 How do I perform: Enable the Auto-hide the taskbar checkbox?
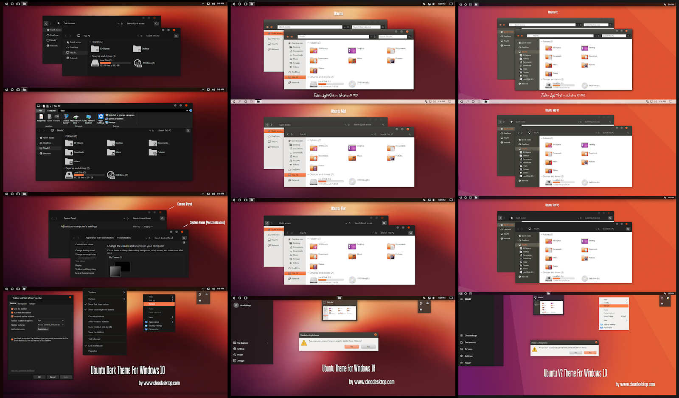click(12, 313)
